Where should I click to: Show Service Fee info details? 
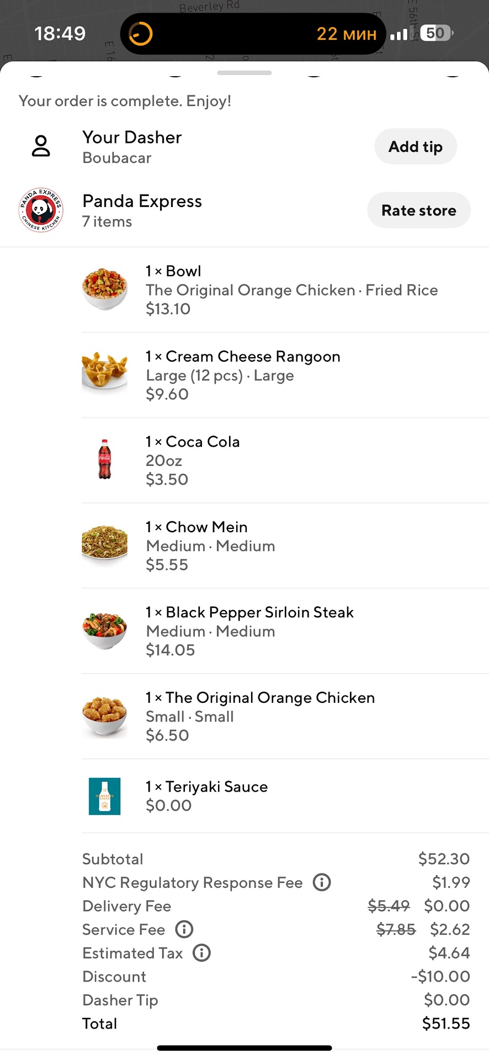click(x=184, y=929)
